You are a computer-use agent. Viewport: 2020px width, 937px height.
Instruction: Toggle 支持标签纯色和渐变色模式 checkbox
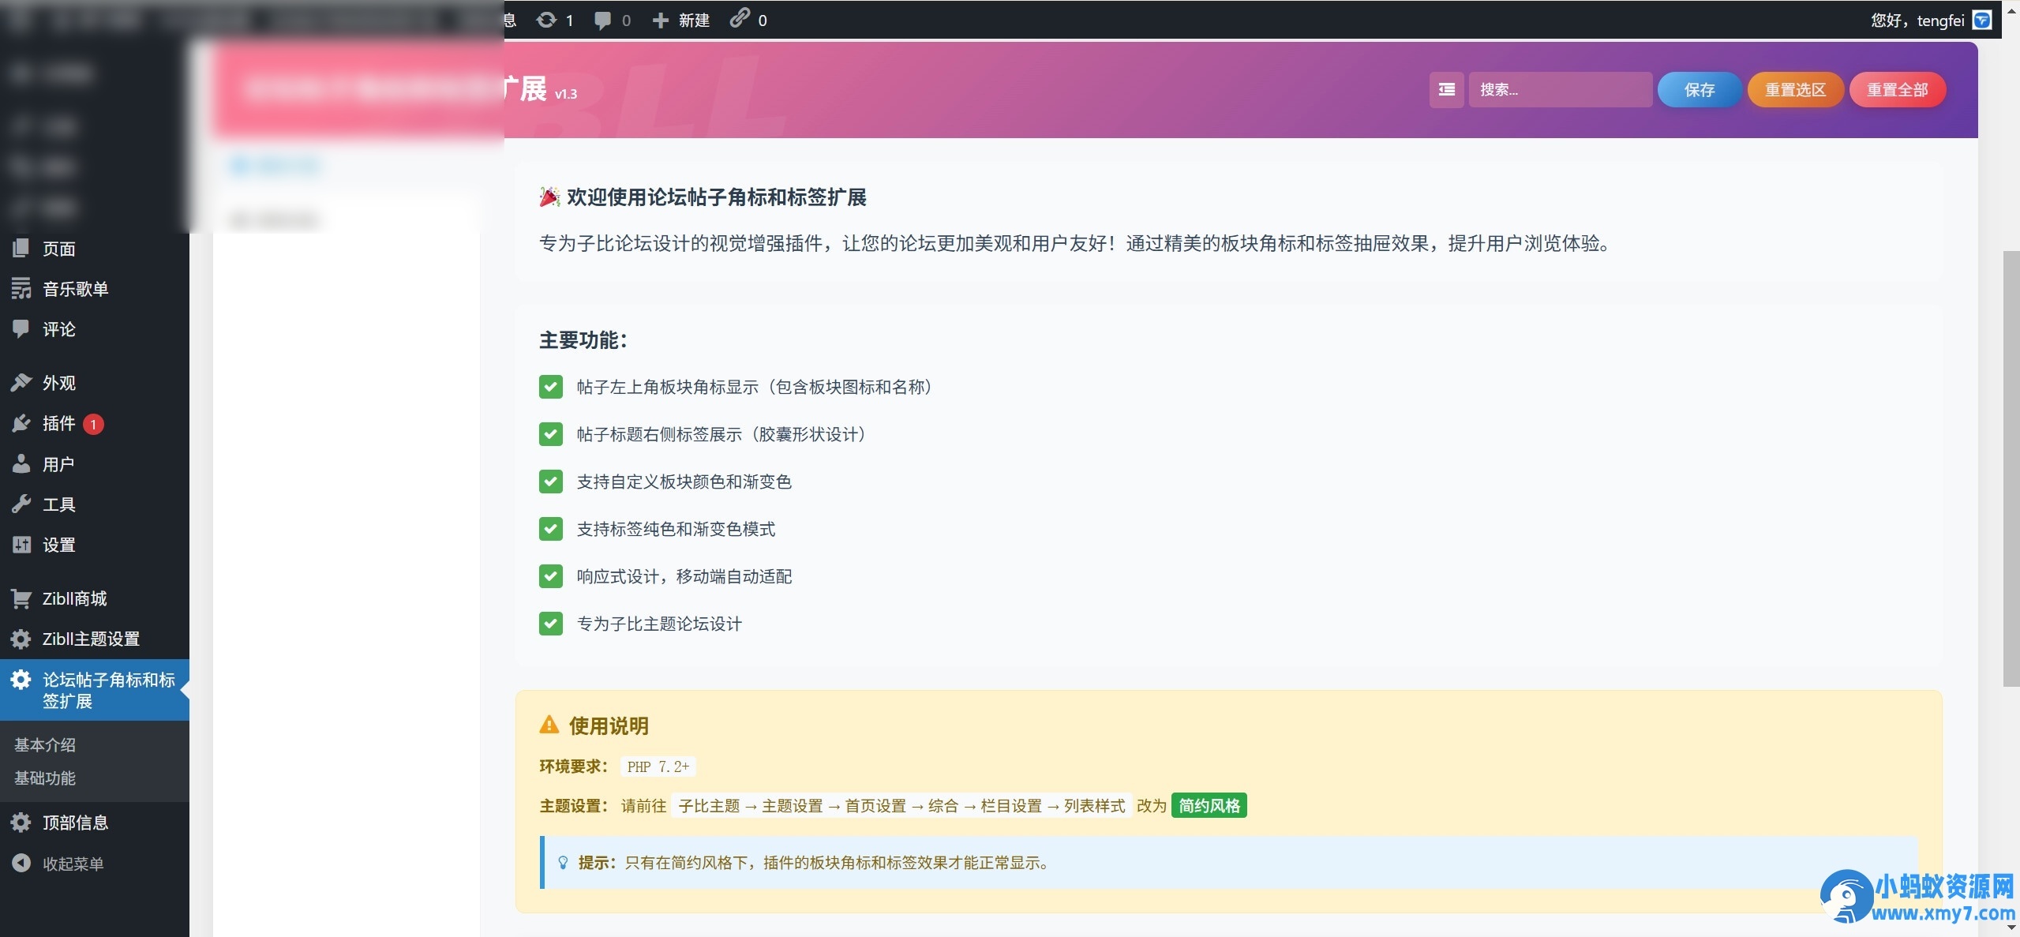[x=550, y=529]
